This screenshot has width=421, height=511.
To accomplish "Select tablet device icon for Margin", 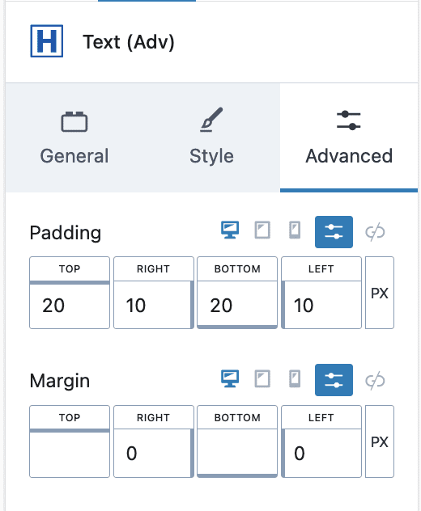I will 262,378.
